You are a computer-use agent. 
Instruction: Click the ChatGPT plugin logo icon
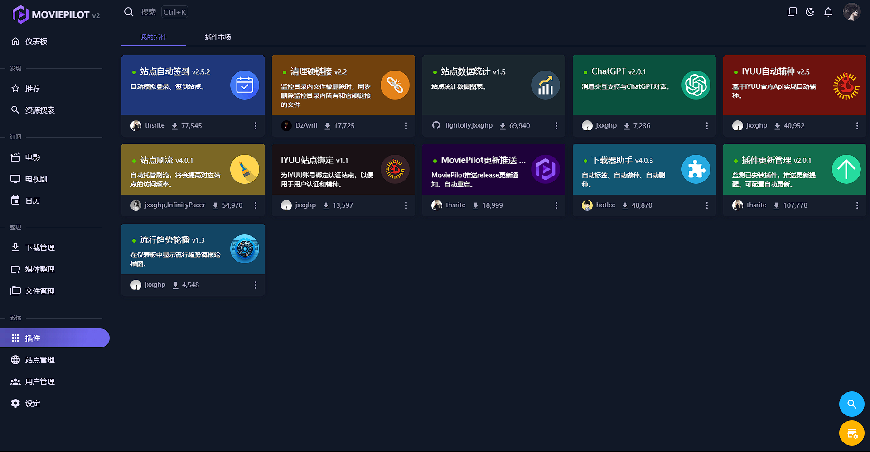[x=696, y=85]
